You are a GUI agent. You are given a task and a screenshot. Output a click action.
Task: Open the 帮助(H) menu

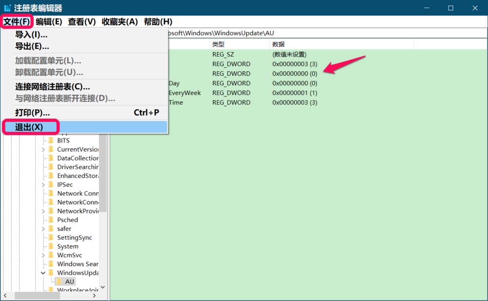click(x=159, y=21)
